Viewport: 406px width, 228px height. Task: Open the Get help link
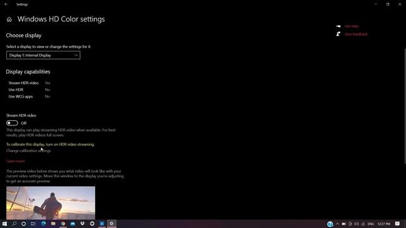[351, 26]
